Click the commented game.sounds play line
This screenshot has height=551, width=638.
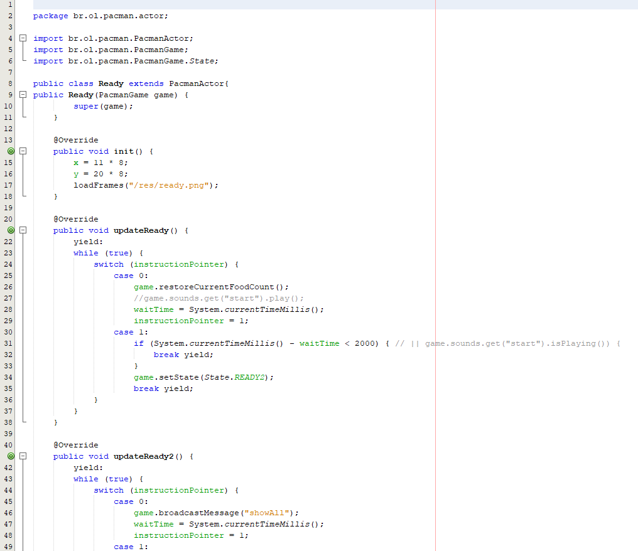click(x=219, y=298)
